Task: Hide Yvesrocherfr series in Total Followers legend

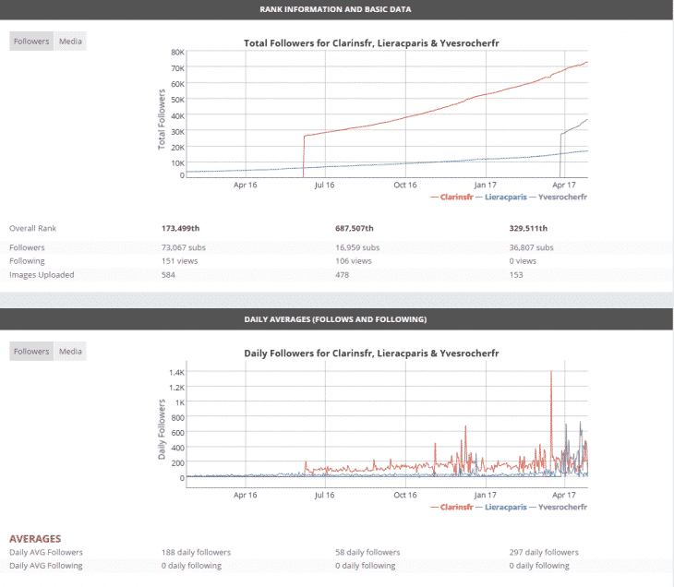Action: tap(561, 197)
